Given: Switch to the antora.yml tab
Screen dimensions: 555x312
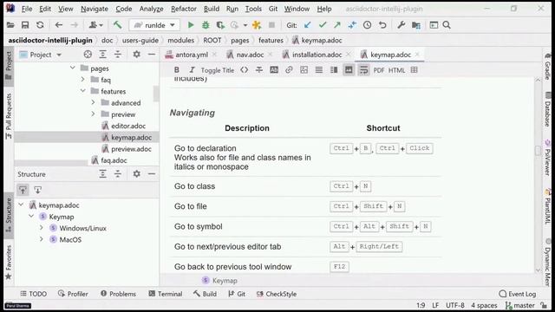Looking at the screenshot, I should (192, 55).
